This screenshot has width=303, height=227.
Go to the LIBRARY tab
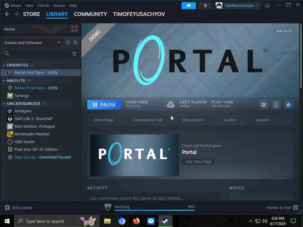click(x=57, y=14)
